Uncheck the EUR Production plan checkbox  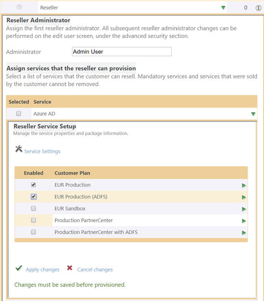coord(33,185)
